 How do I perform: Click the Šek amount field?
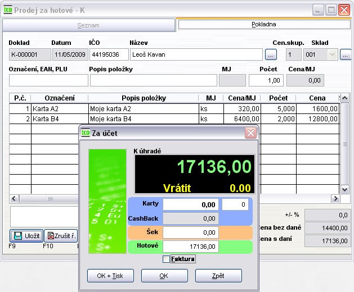pyautogui.click(x=191, y=232)
